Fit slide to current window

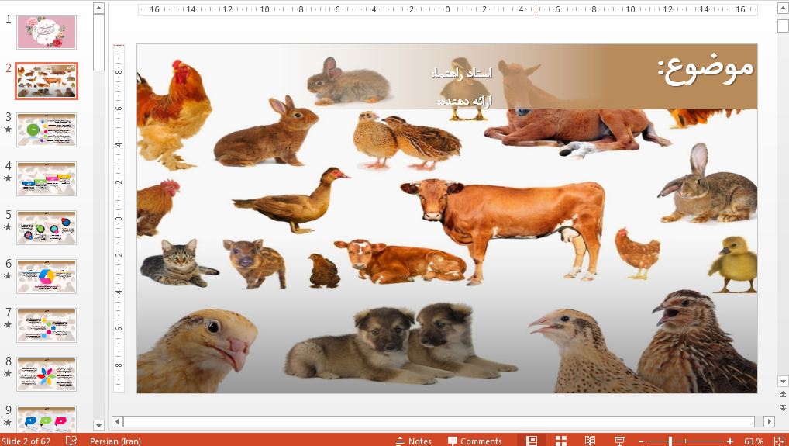(777, 441)
